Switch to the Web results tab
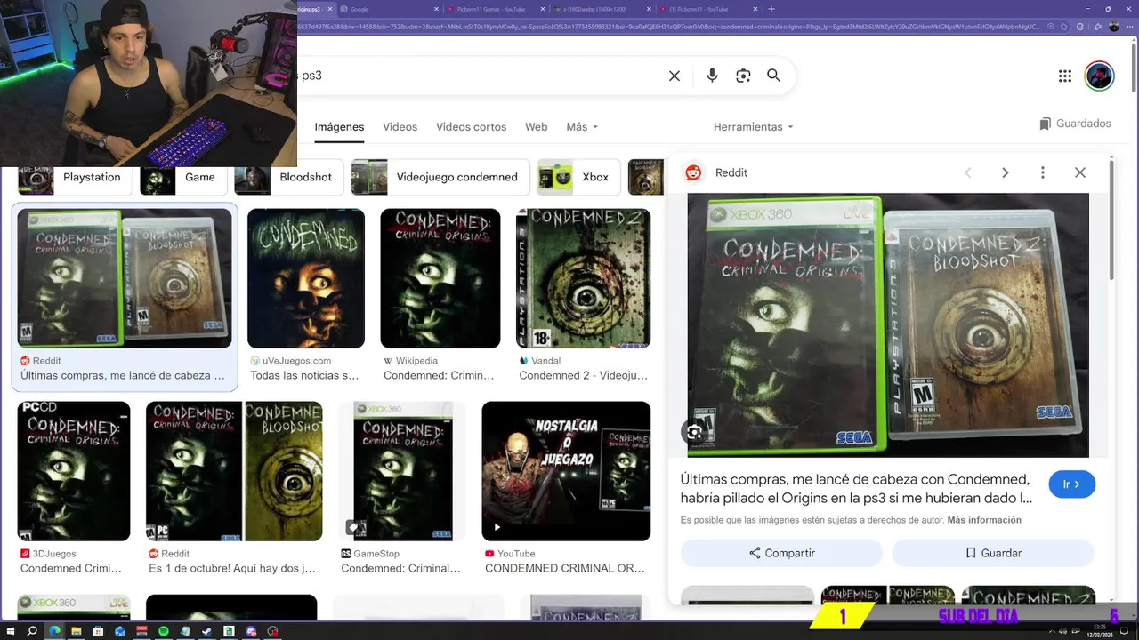This screenshot has height=640, width=1139. pyautogui.click(x=536, y=127)
